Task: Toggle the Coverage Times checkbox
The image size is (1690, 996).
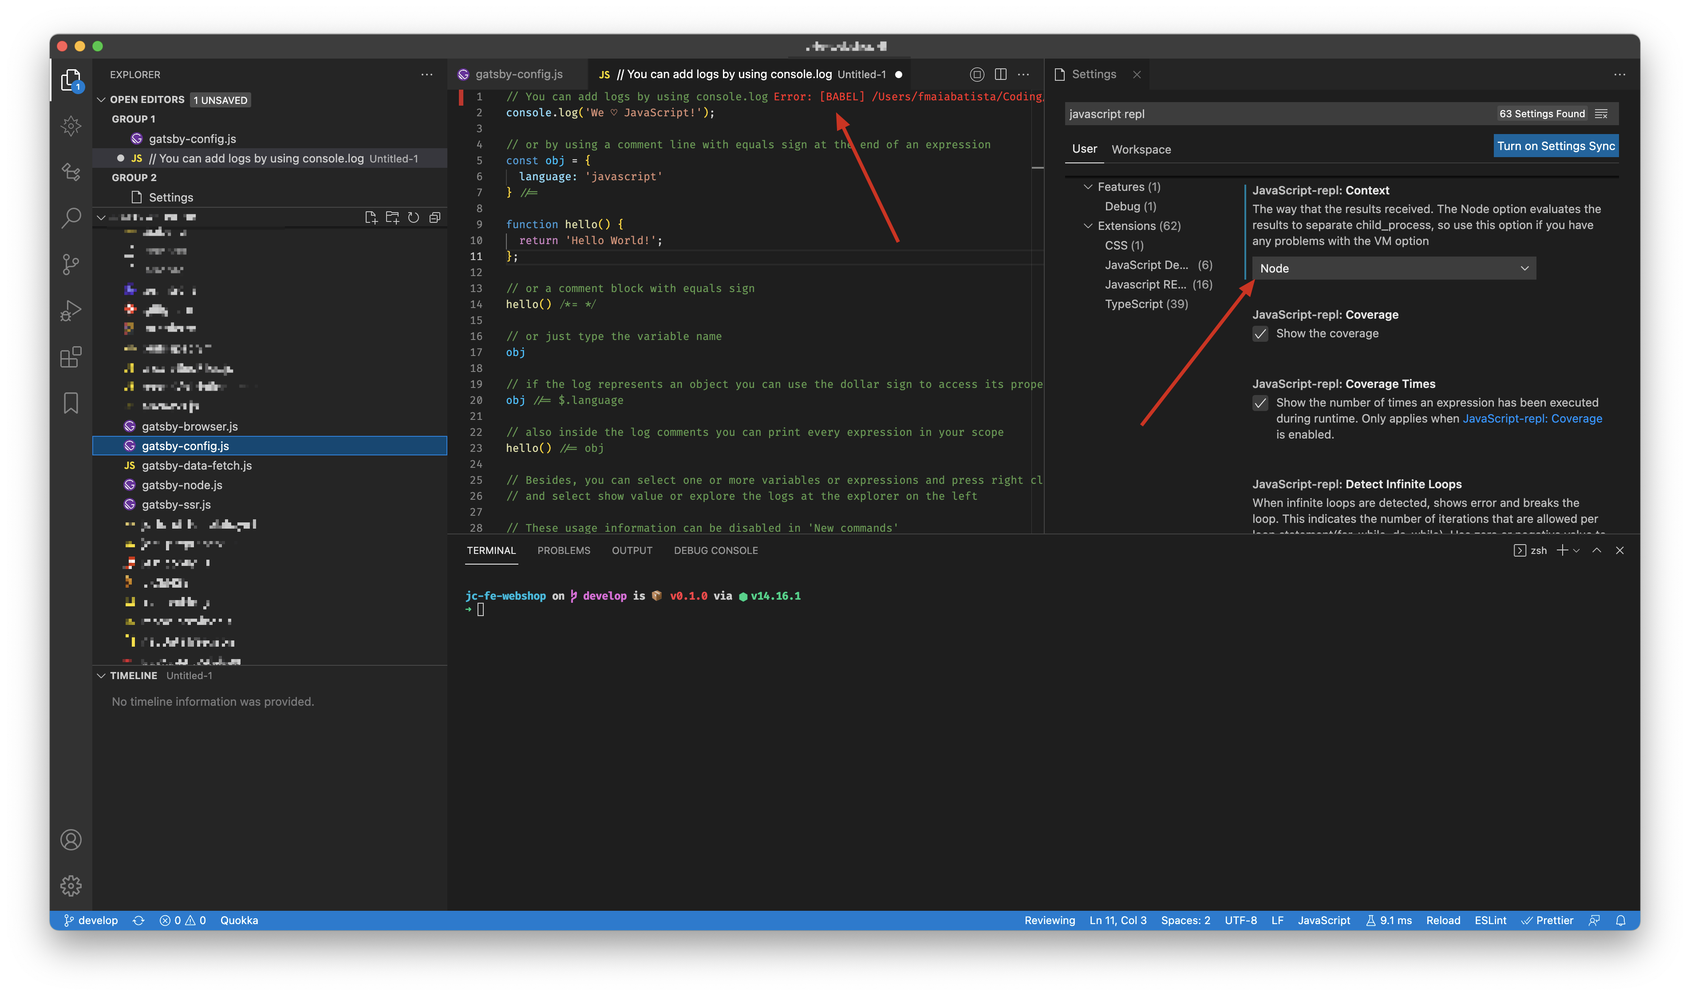Action: point(1260,403)
